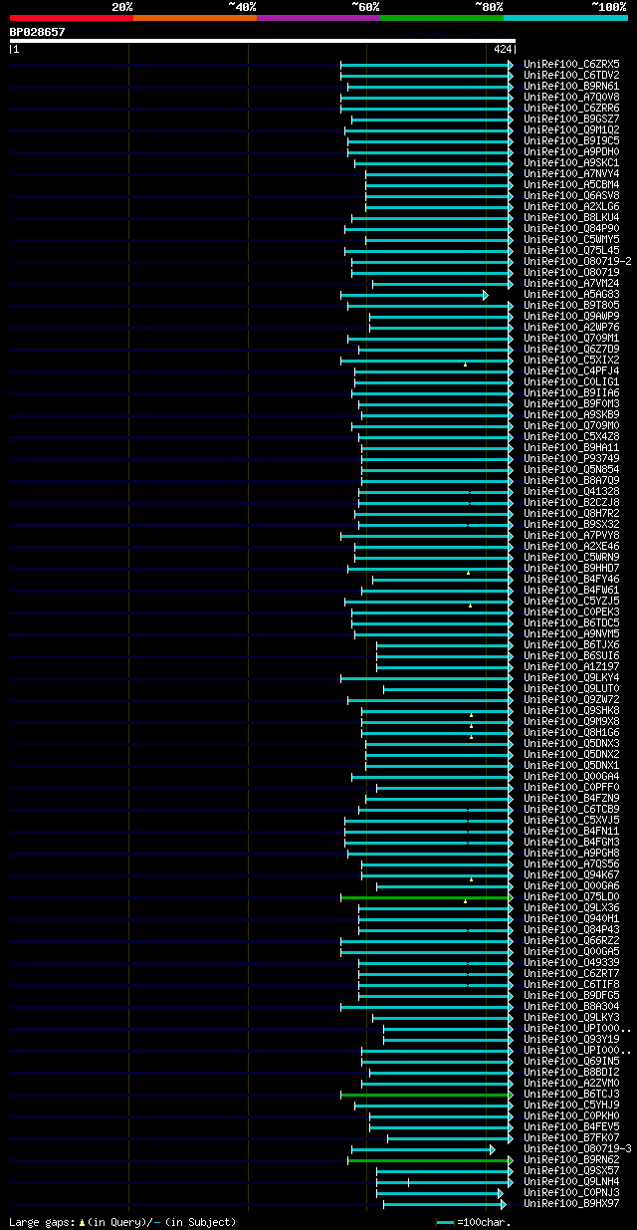This screenshot has width=637, height=1230.
Task: Click the UniRef100_Q9LNH4 label
Action: coord(571,1181)
